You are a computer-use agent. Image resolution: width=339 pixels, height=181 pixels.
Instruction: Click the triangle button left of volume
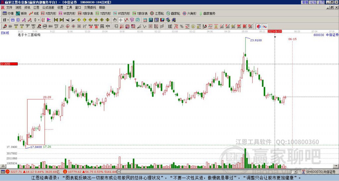pos(3,166)
